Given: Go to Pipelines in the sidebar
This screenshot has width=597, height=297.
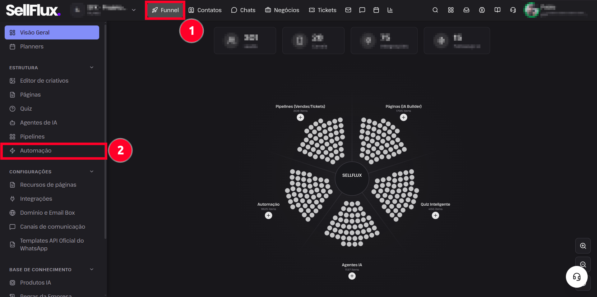Looking at the screenshot, I should (52, 137).
